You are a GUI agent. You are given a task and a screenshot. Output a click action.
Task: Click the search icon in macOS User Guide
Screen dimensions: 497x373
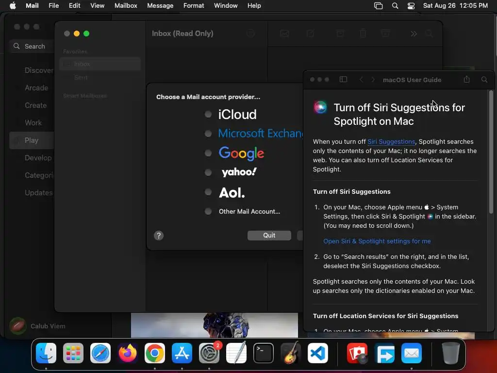tap(484, 80)
